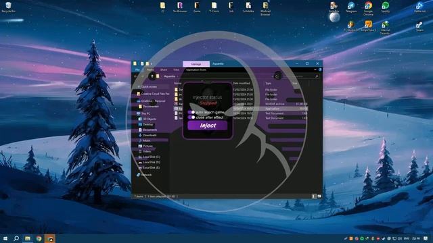This screenshot has width=433, height=243.
Task: Go back in File Explorer
Action: (x=135, y=76)
